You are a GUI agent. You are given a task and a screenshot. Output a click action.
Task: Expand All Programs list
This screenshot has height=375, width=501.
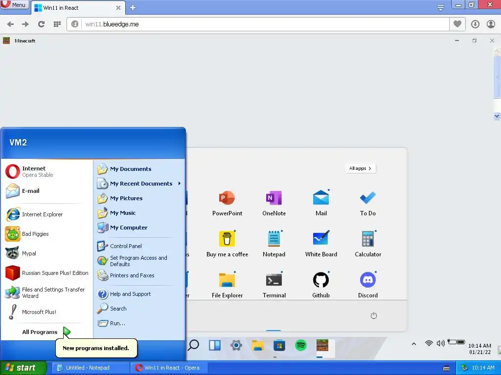click(46, 332)
